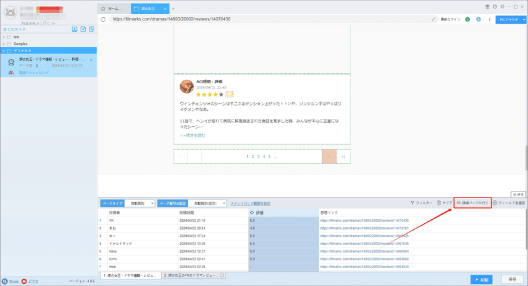The width and height of the screenshot is (528, 286).
Task: Collapse the デフォルト folder
Action: [x=4, y=51]
